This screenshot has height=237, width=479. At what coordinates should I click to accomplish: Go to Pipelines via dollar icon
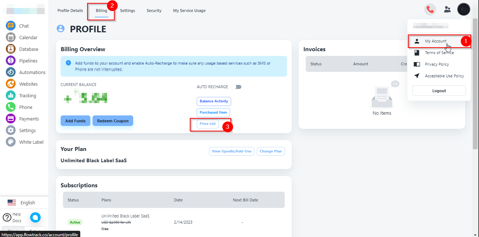click(x=11, y=61)
